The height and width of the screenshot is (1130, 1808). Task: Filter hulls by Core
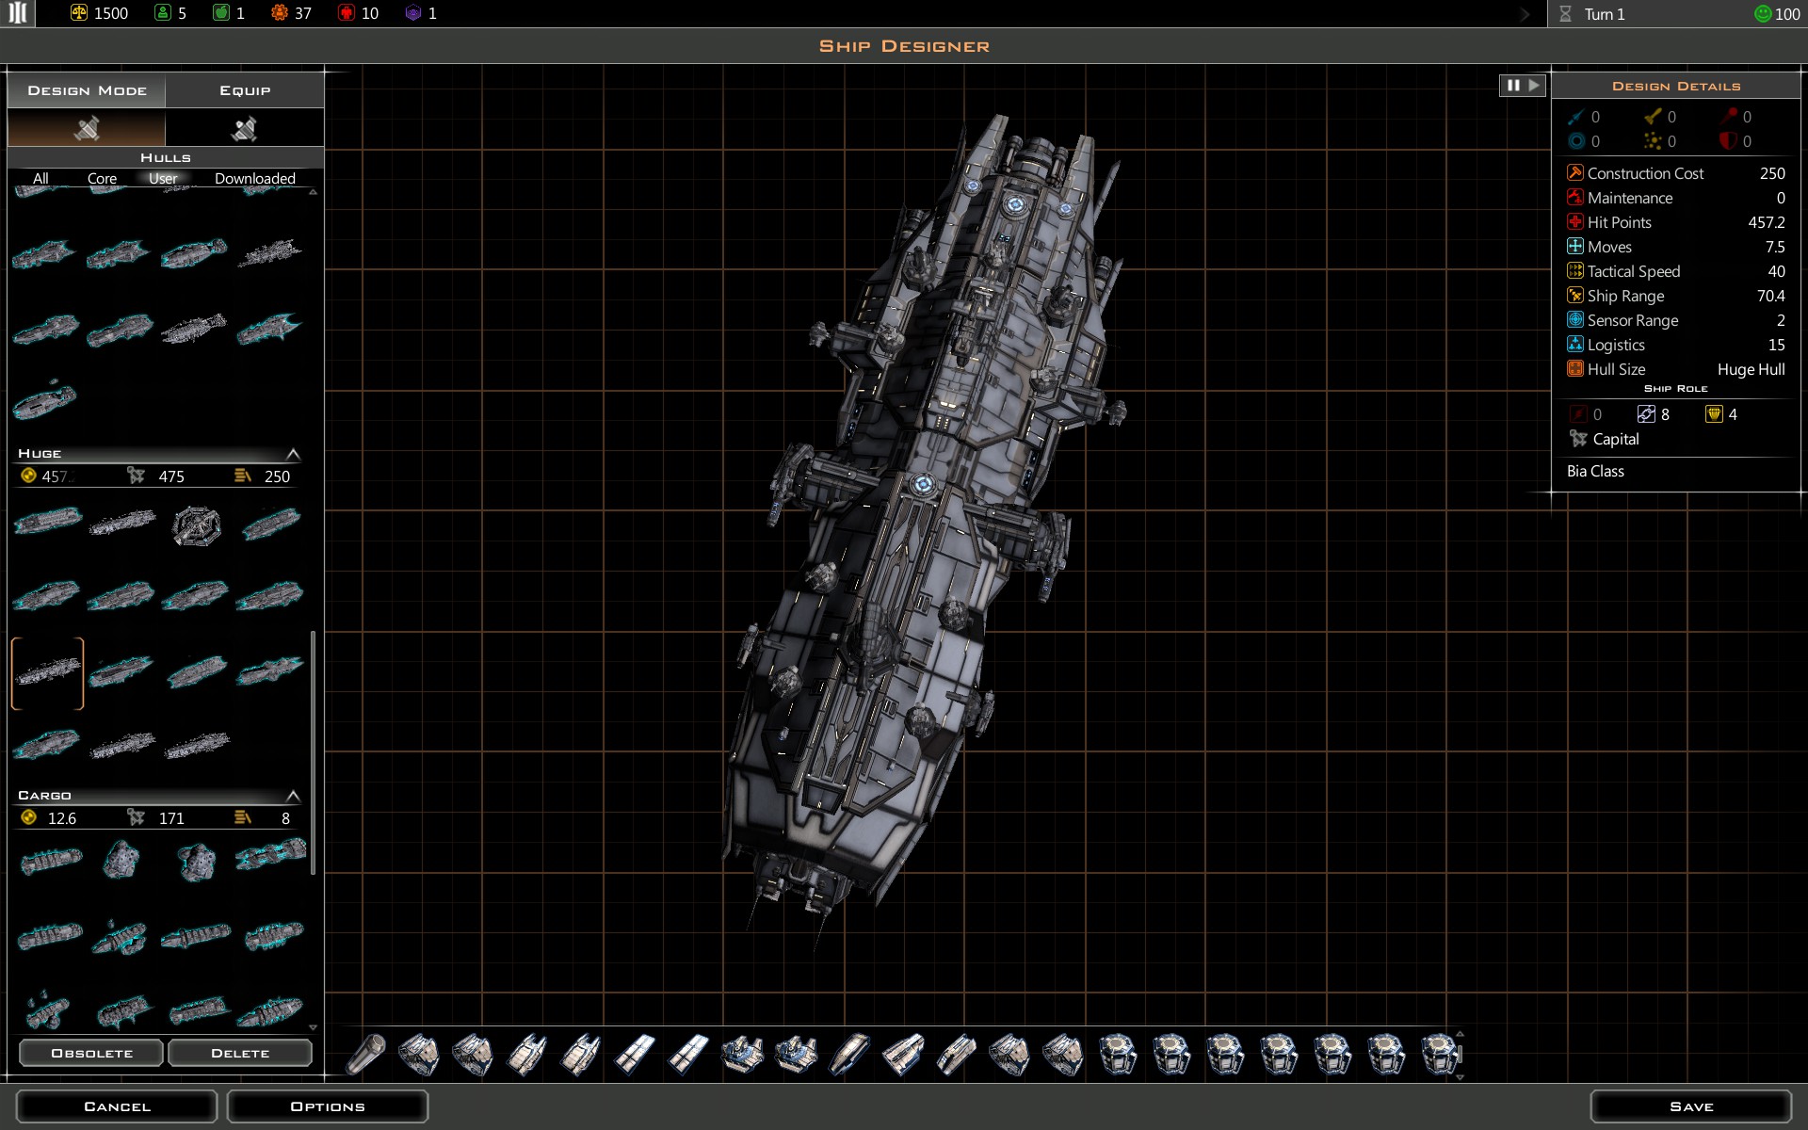click(102, 178)
